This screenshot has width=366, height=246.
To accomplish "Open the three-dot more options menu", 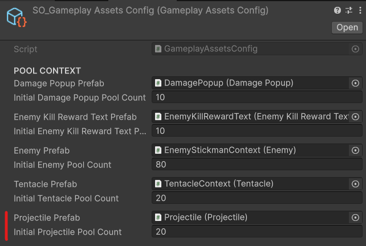I will 359,10.
